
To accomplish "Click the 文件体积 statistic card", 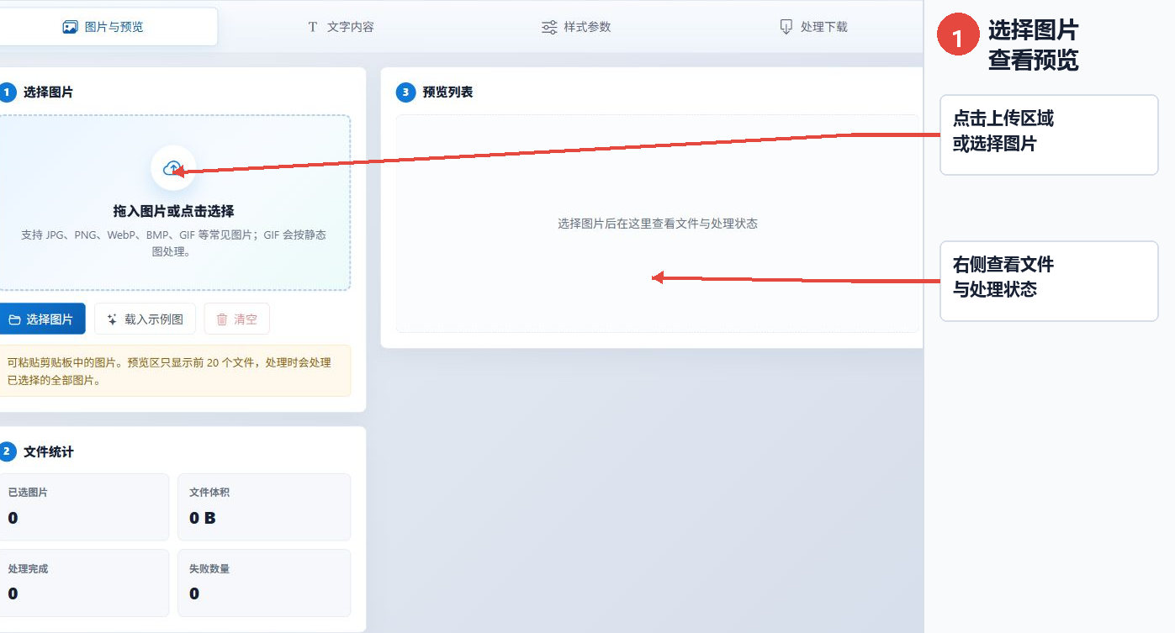I will pyautogui.click(x=264, y=507).
